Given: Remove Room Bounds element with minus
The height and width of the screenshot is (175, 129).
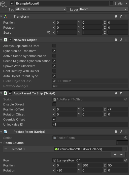Looking at the screenshot, I should pos(121,154).
